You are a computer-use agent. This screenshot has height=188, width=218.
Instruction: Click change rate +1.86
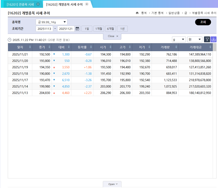[87, 67]
